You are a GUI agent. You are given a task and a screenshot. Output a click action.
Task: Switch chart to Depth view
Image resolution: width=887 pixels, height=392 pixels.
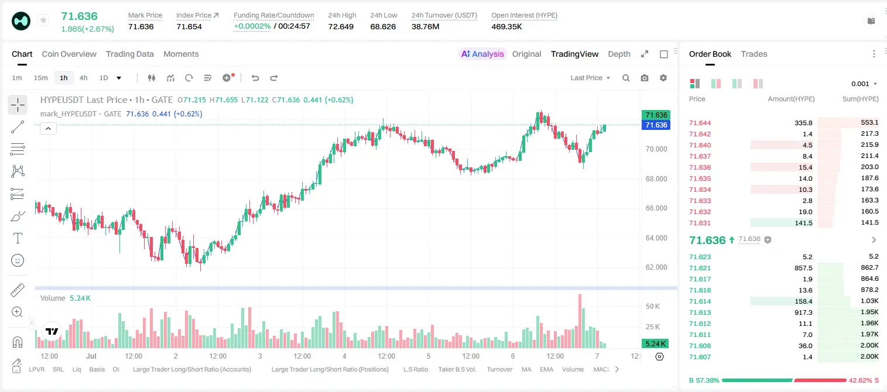[619, 54]
